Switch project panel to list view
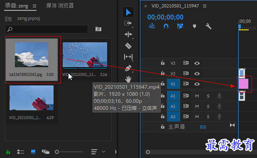This screenshot has width=257, height=158. point(21,152)
